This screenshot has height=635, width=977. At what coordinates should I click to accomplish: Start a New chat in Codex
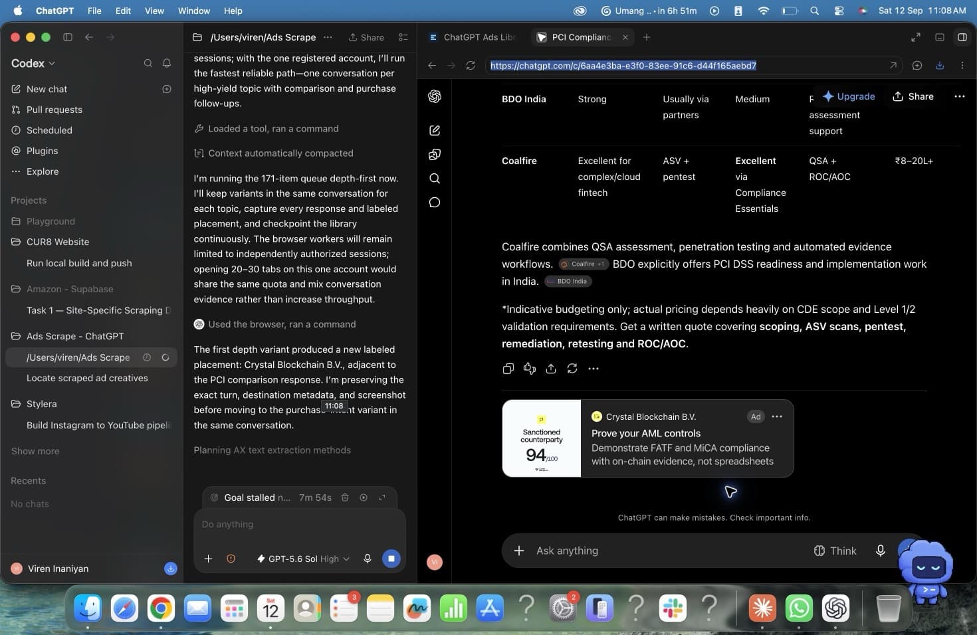click(47, 89)
